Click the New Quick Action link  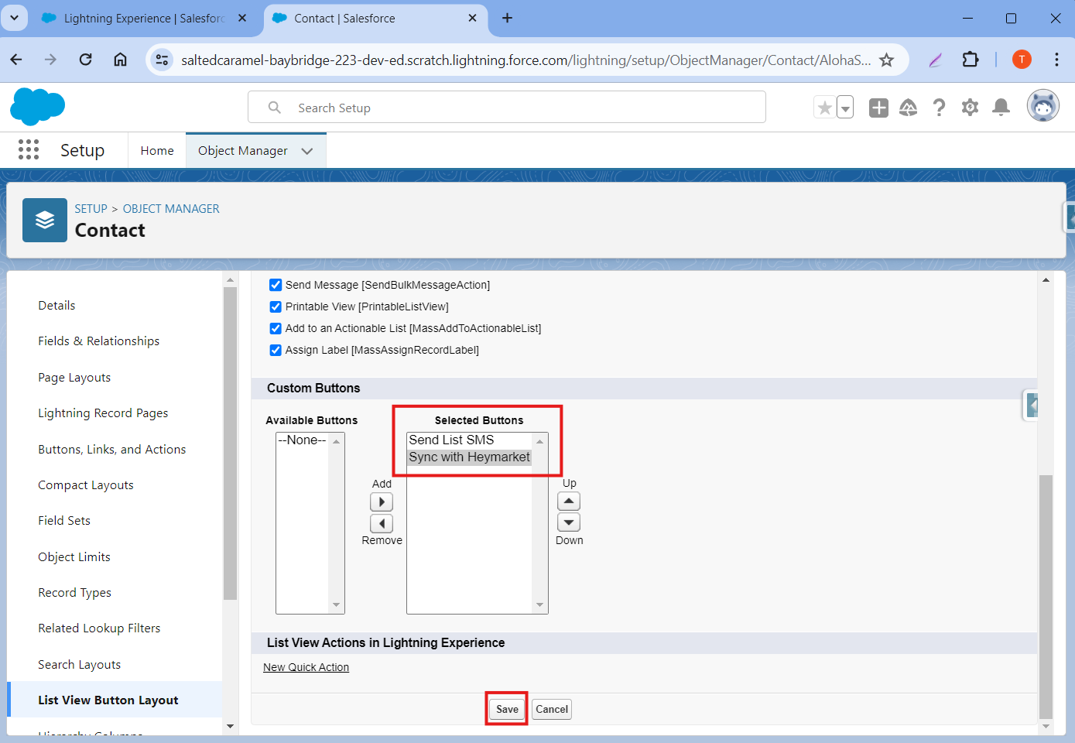[x=306, y=667]
